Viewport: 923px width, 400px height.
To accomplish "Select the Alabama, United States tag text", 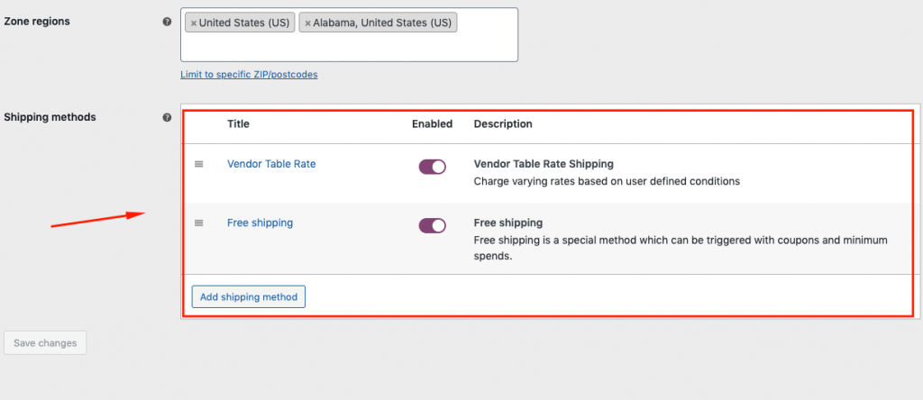I will pyautogui.click(x=382, y=23).
